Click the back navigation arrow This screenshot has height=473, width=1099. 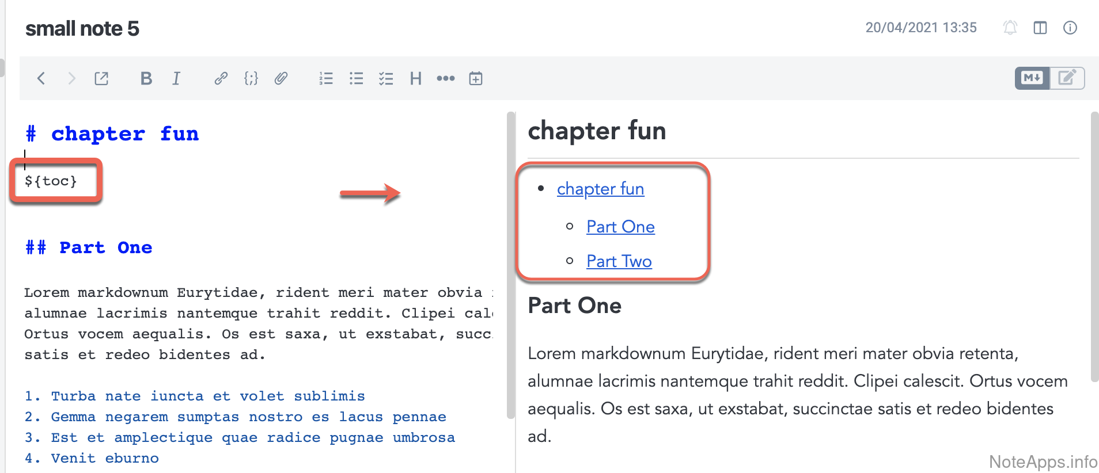point(41,78)
